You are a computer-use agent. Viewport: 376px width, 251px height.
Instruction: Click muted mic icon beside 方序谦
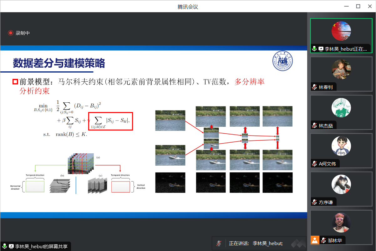coord(314,202)
